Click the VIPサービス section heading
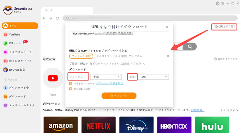Image resolution: width=240 pixels, height=133 pixels. pyautogui.click(x=51, y=104)
